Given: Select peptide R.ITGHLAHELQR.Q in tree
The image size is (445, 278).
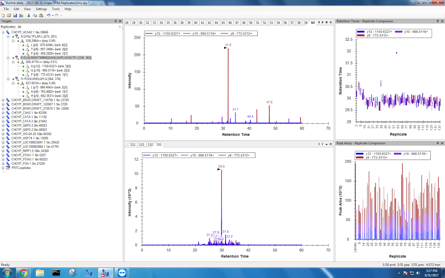Looking at the screenshot, I should 42,79.
